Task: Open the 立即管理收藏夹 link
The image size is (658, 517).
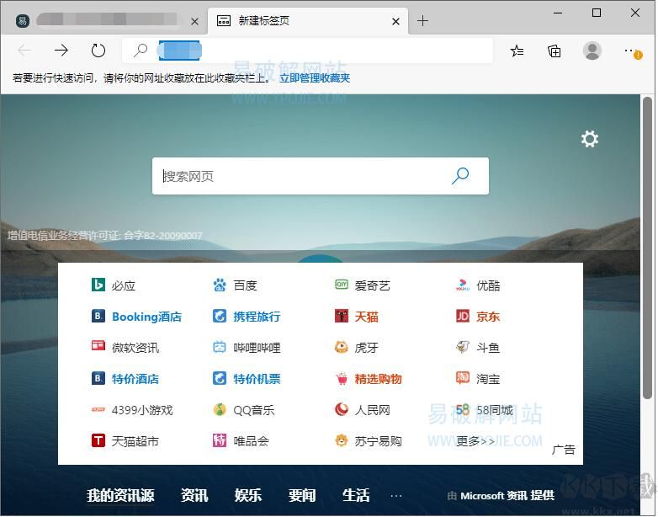Action: pos(315,78)
